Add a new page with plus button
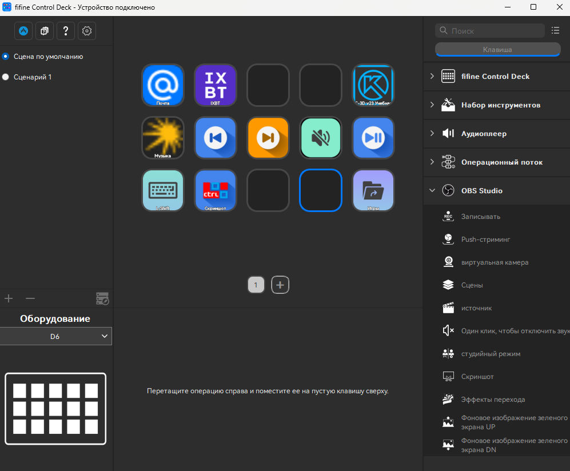This screenshot has width=570, height=471. pos(280,285)
